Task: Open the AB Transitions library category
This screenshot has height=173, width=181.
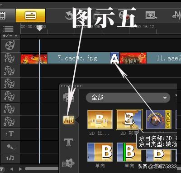Action: [69, 120]
